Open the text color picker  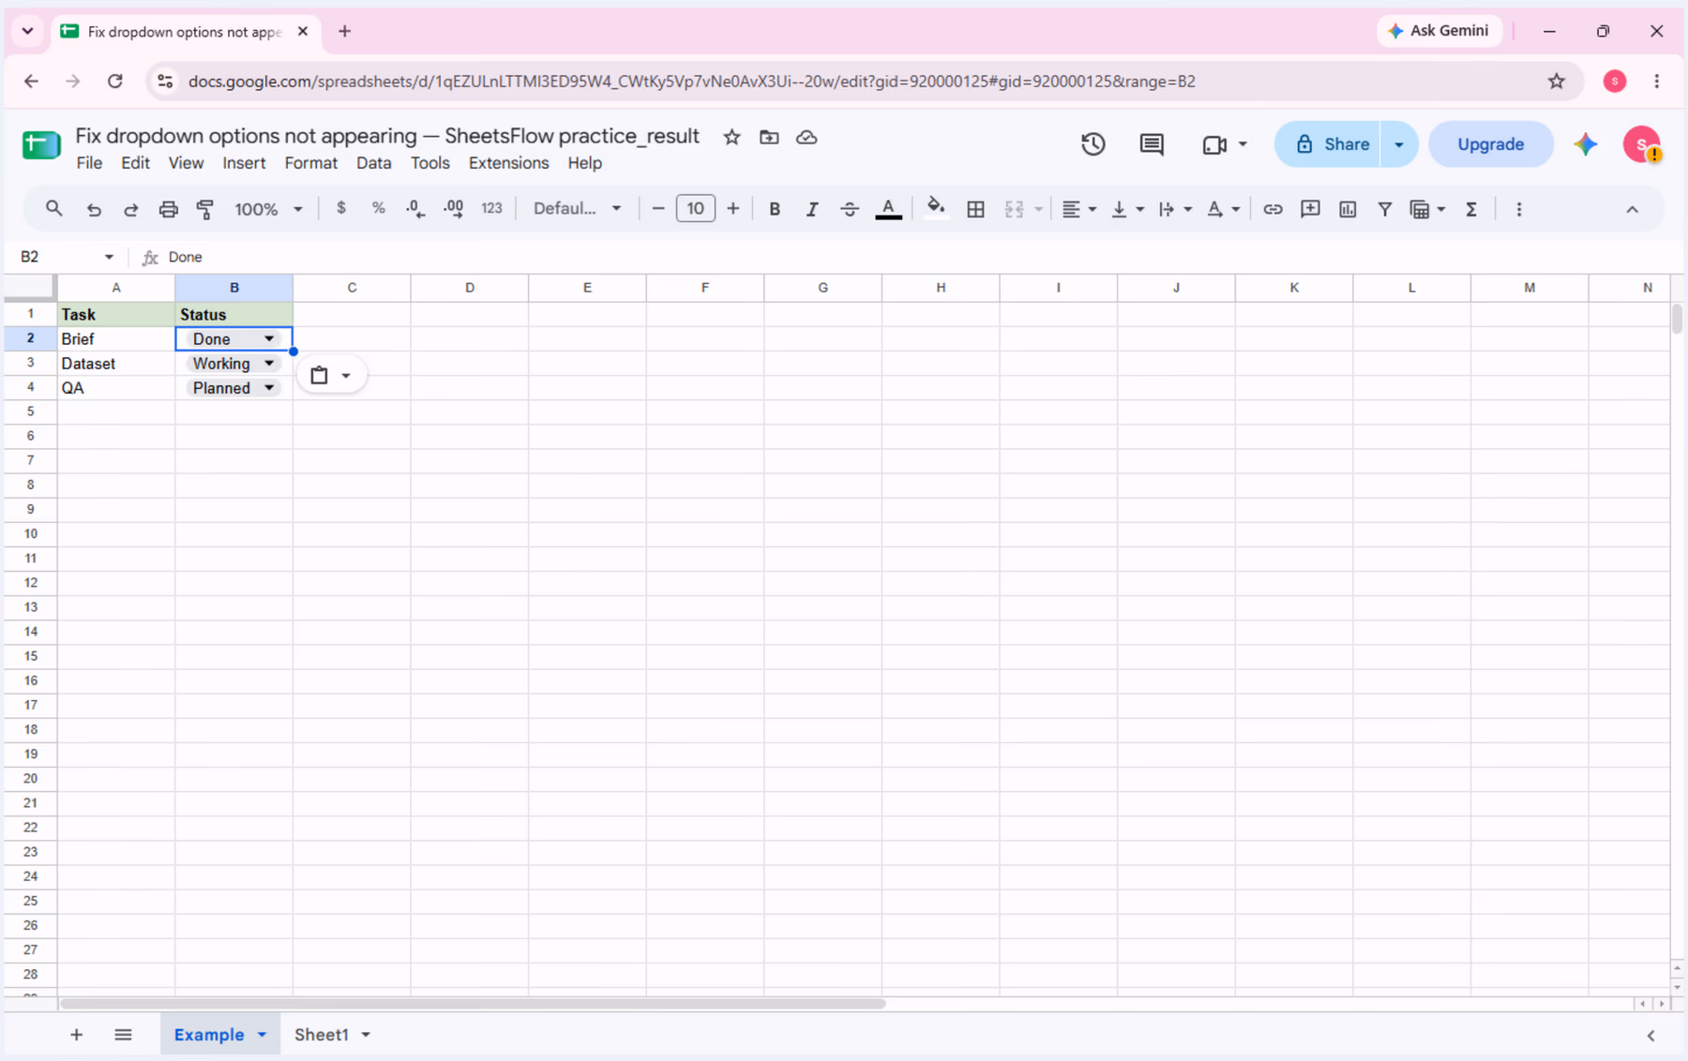coord(888,209)
